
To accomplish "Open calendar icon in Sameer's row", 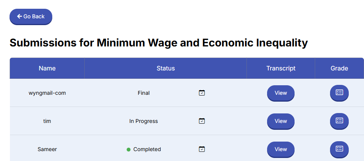I will tap(202, 149).
